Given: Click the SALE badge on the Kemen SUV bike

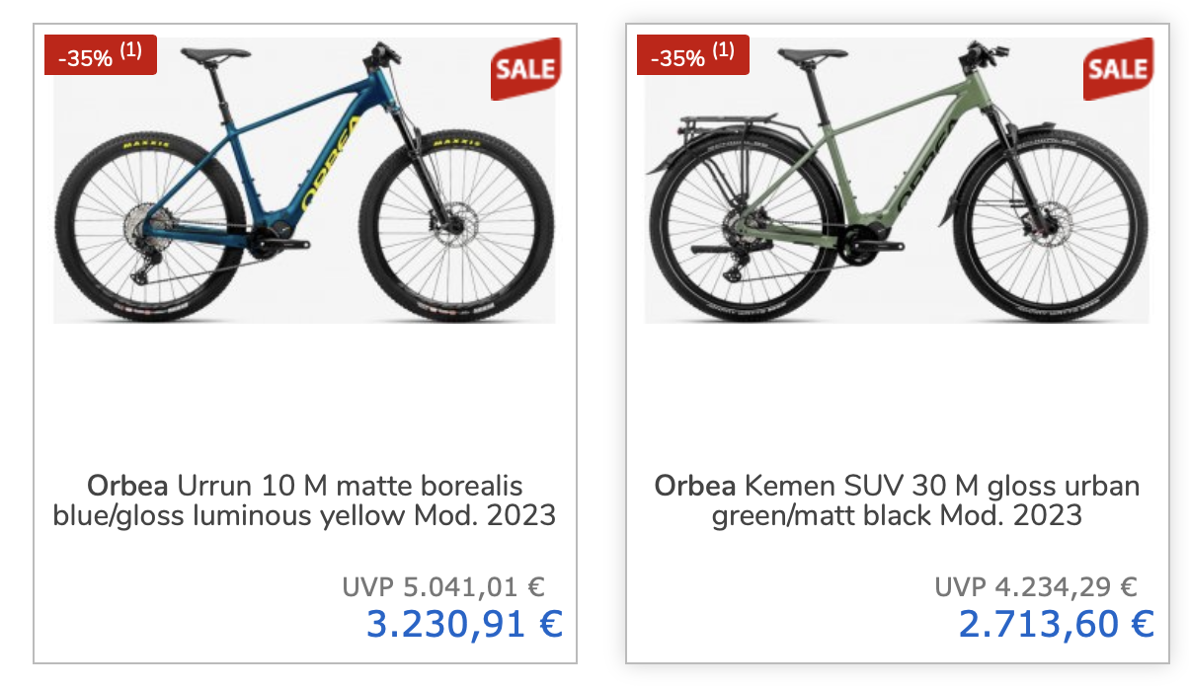Looking at the screenshot, I should pos(1118,68).
